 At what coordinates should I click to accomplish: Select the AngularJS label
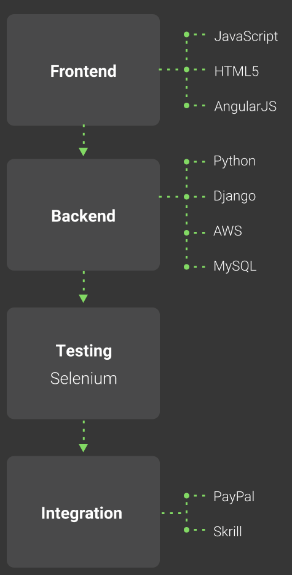pyautogui.click(x=245, y=107)
